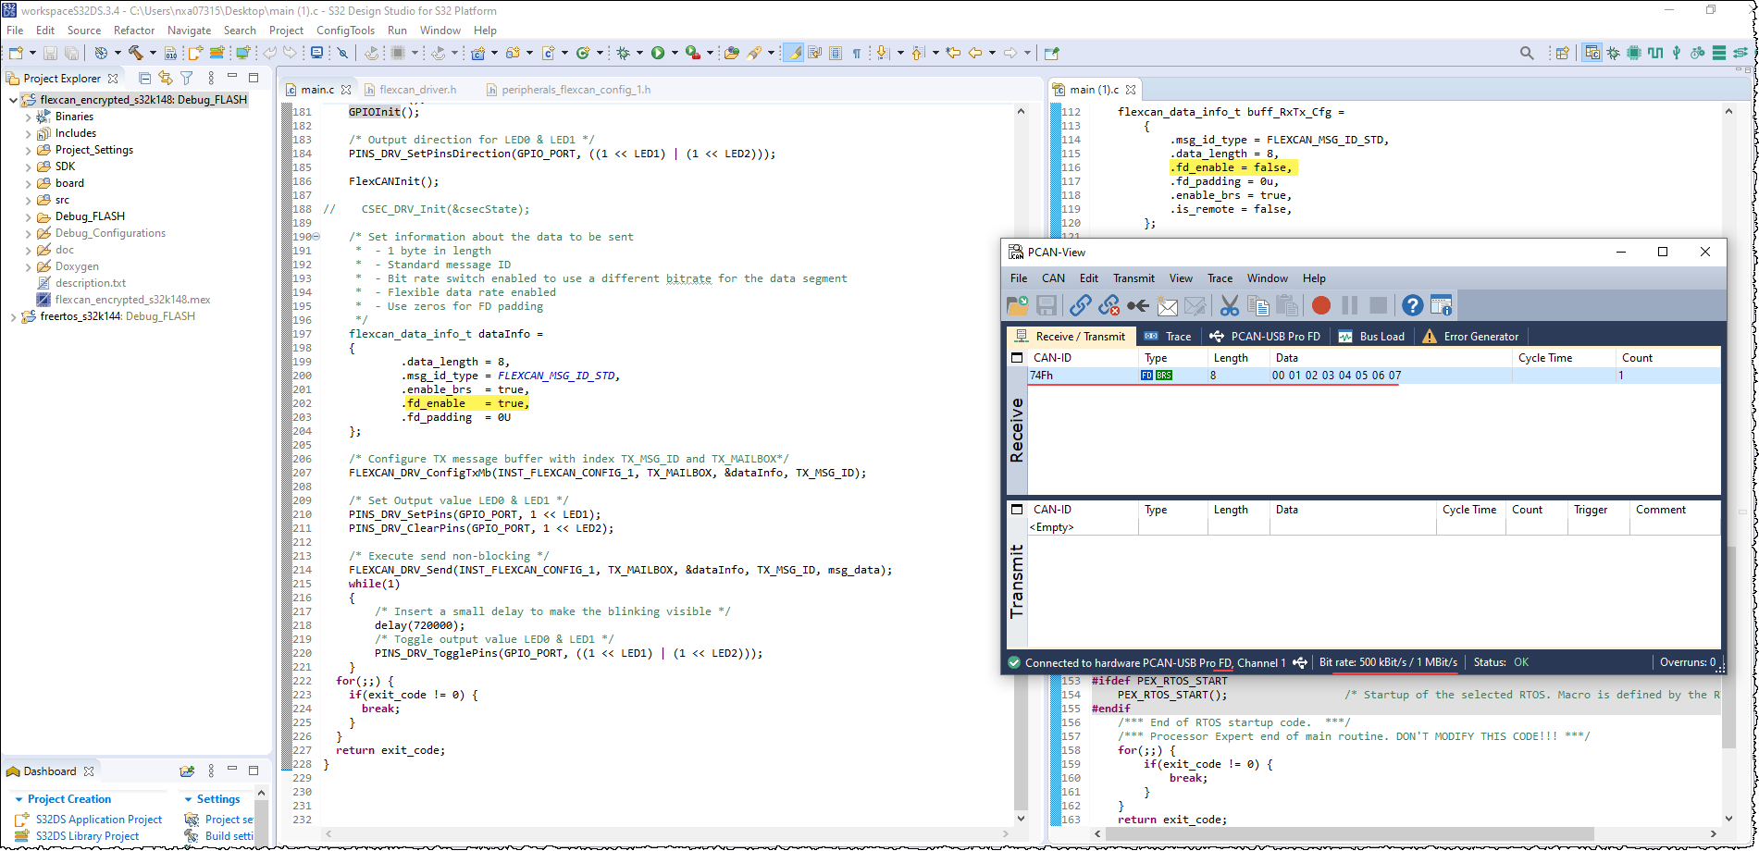This screenshot has height=851, width=1759.
Task: Toggle the Receive pane header checkbox icon
Action: pos(1017,358)
